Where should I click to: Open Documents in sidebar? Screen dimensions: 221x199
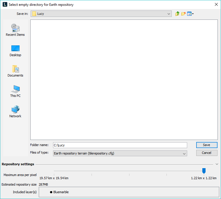click(15, 71)
